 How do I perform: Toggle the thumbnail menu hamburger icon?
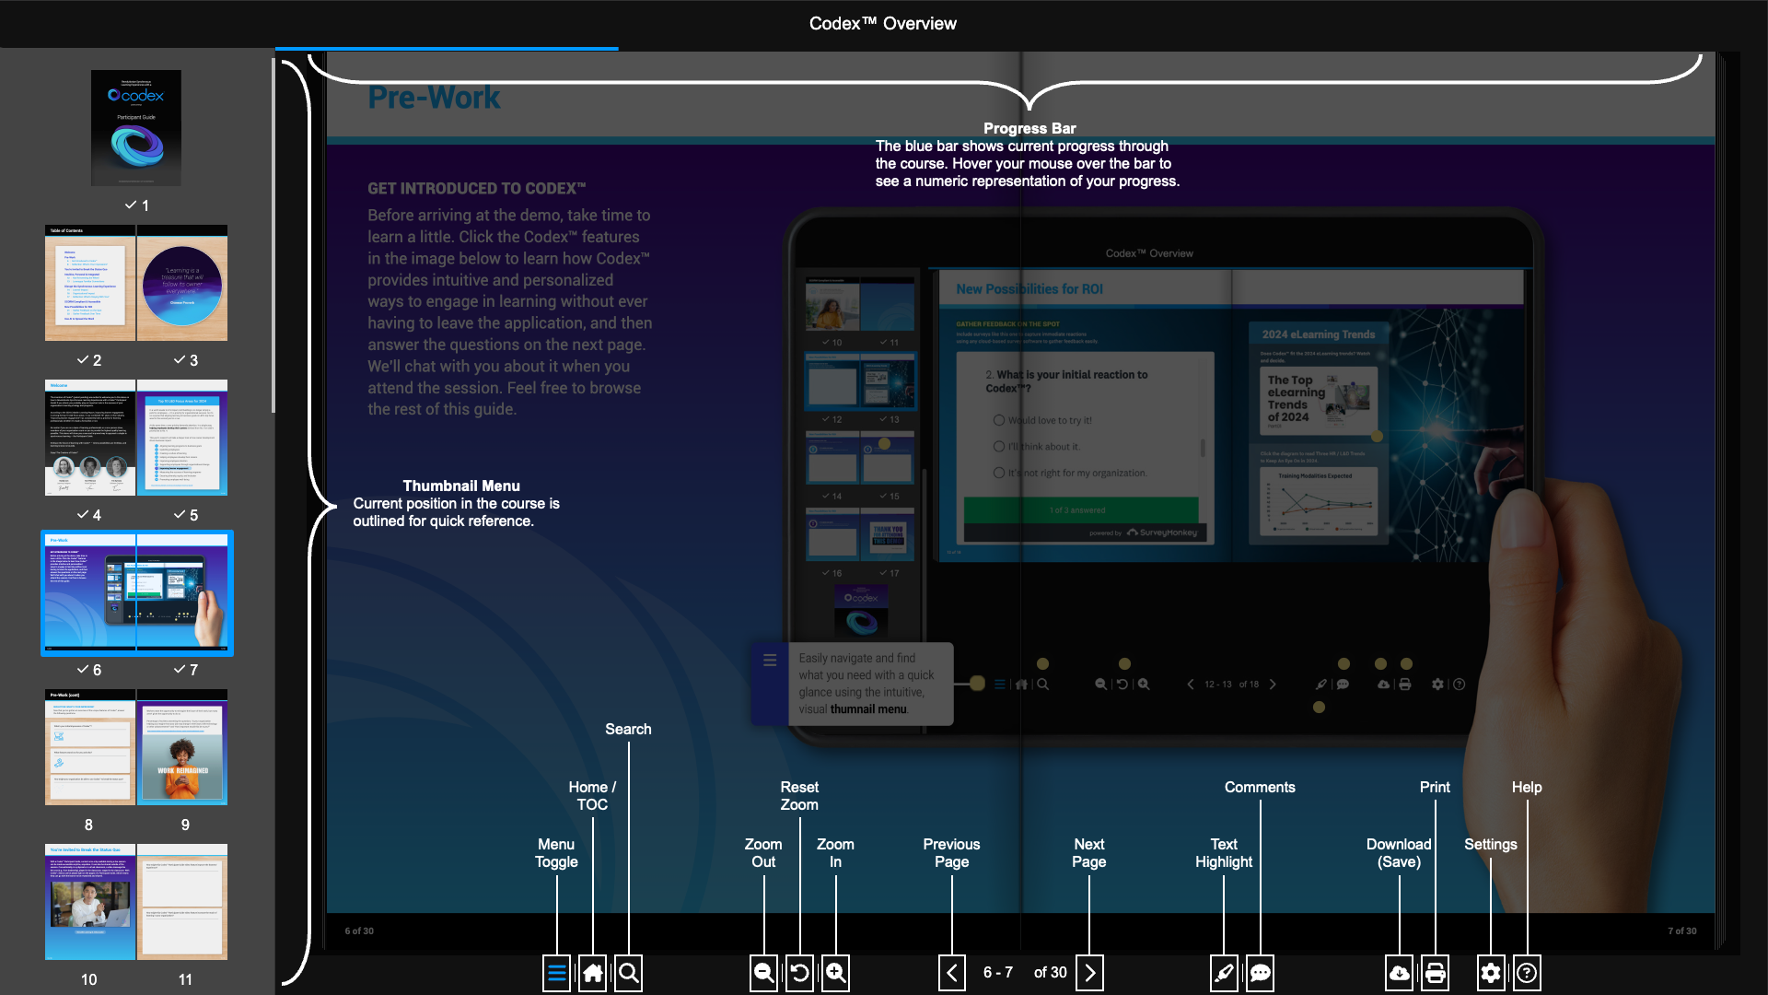coord(556,973)
